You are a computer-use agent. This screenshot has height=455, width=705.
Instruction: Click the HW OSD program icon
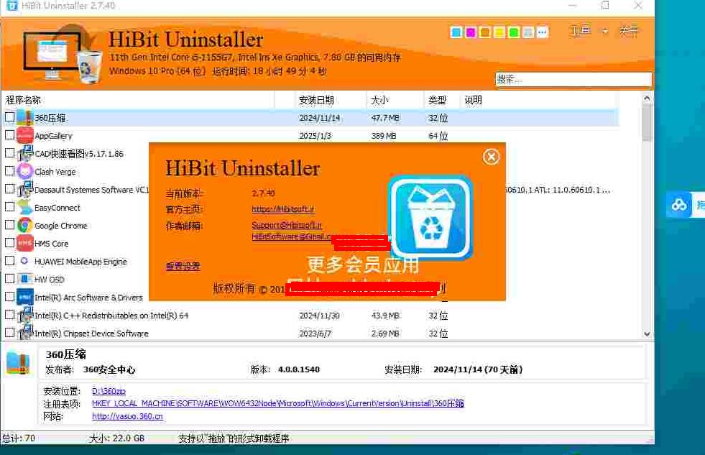[x=24, y=279]
